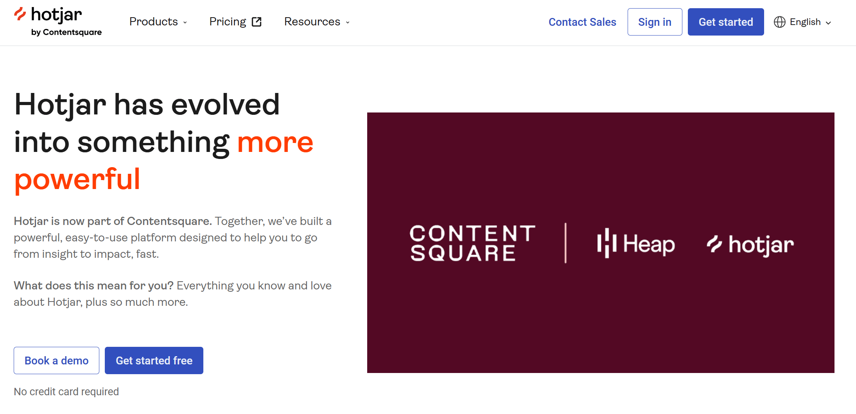Expand the Products menu chevron
The image size is (856, 414).
pos(185,23)
